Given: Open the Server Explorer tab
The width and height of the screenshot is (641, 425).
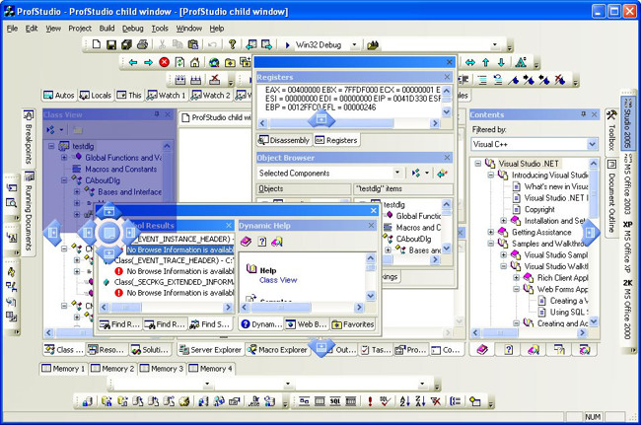Looking at the screenshot, I should tap(211, 350).
